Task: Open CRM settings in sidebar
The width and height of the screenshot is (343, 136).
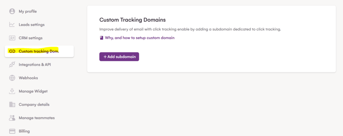Action: coord(30,38)
